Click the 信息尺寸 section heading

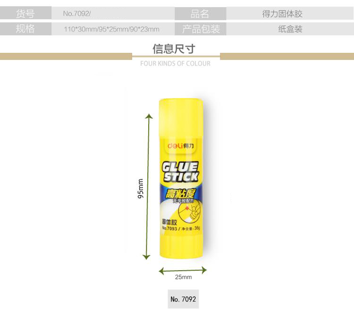174,49
